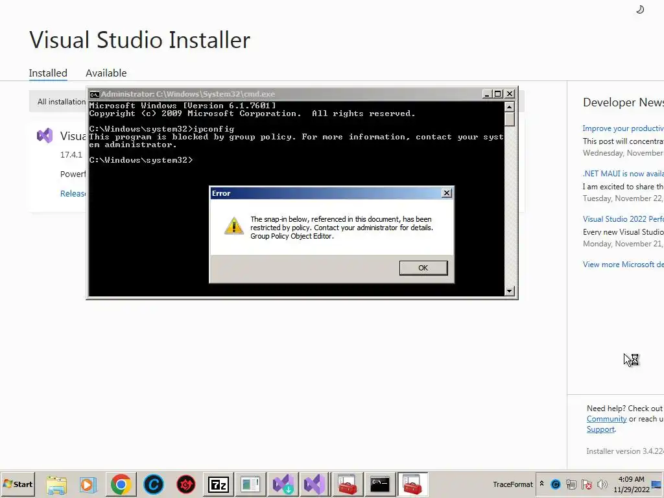Switch to active red toolbox taskbar icon
The height and width of the screenshot is (498, 664).
click(x=412, y=484)
